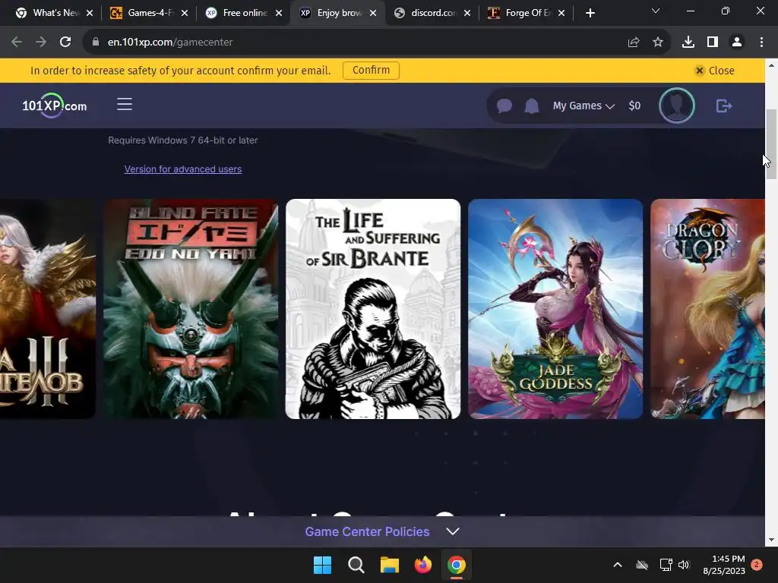This screenshot has width=778, height=583.
Task: Open the hamburger navigation menu
Action: (x=125, y=104)
